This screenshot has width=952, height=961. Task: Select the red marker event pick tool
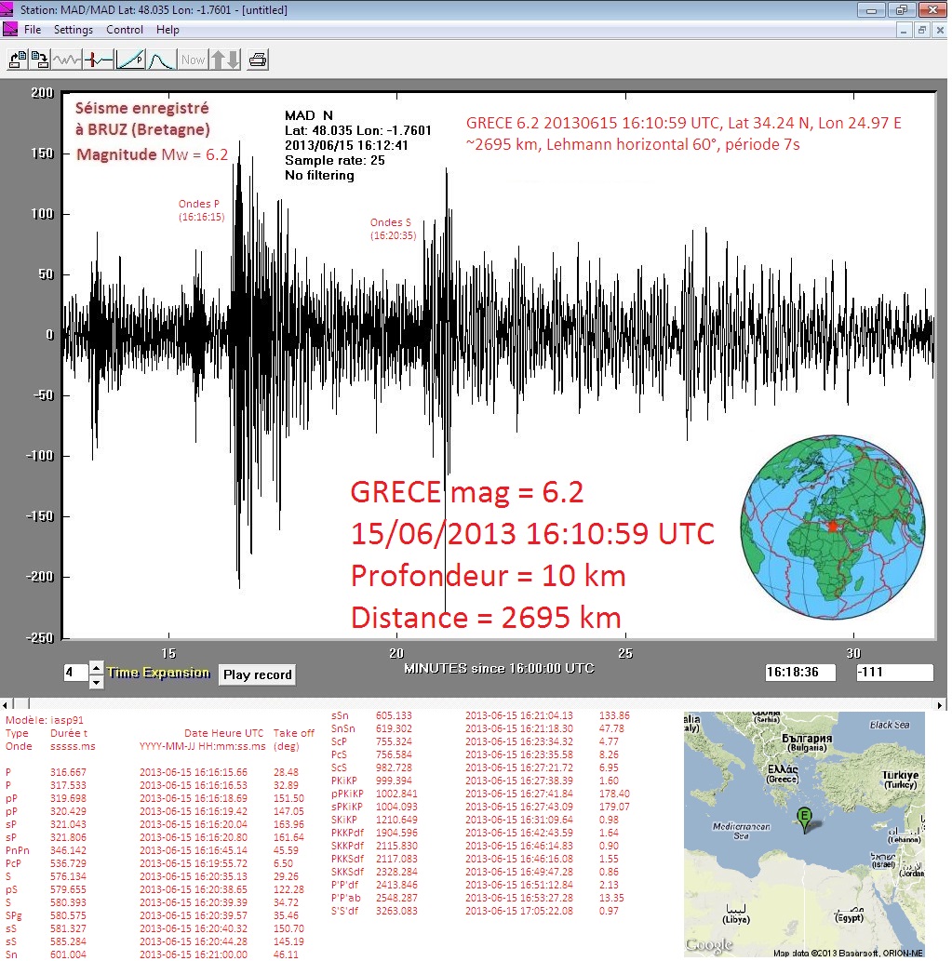98,60
